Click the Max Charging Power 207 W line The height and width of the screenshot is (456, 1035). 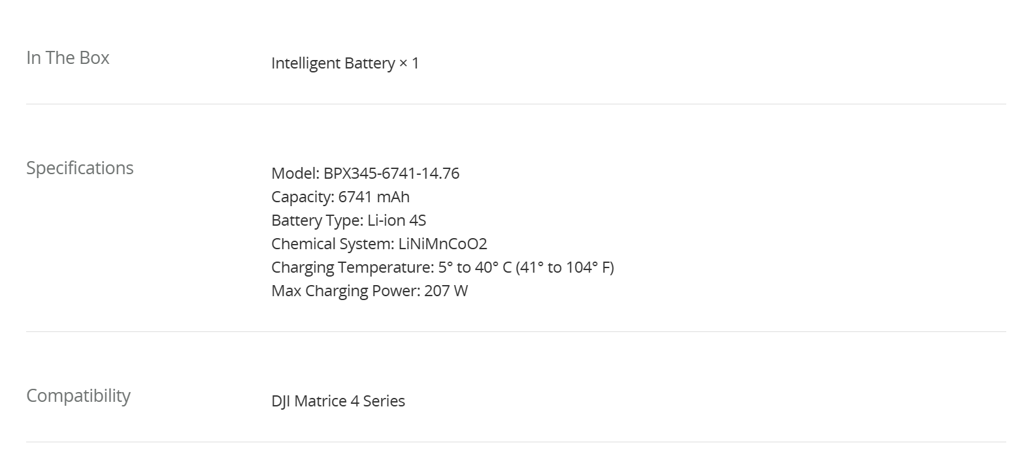(x=370, y=291)
